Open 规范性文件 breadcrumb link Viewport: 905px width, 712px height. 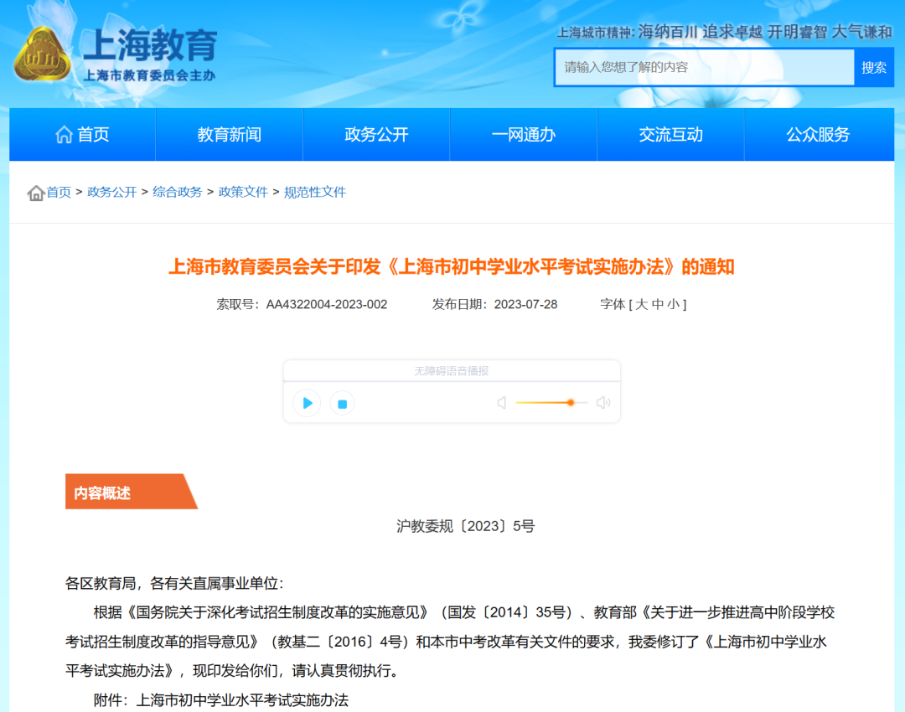pos(315,192)
